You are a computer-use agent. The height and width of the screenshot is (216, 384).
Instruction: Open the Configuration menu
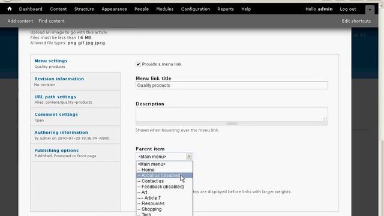click(x=196, y=9)
